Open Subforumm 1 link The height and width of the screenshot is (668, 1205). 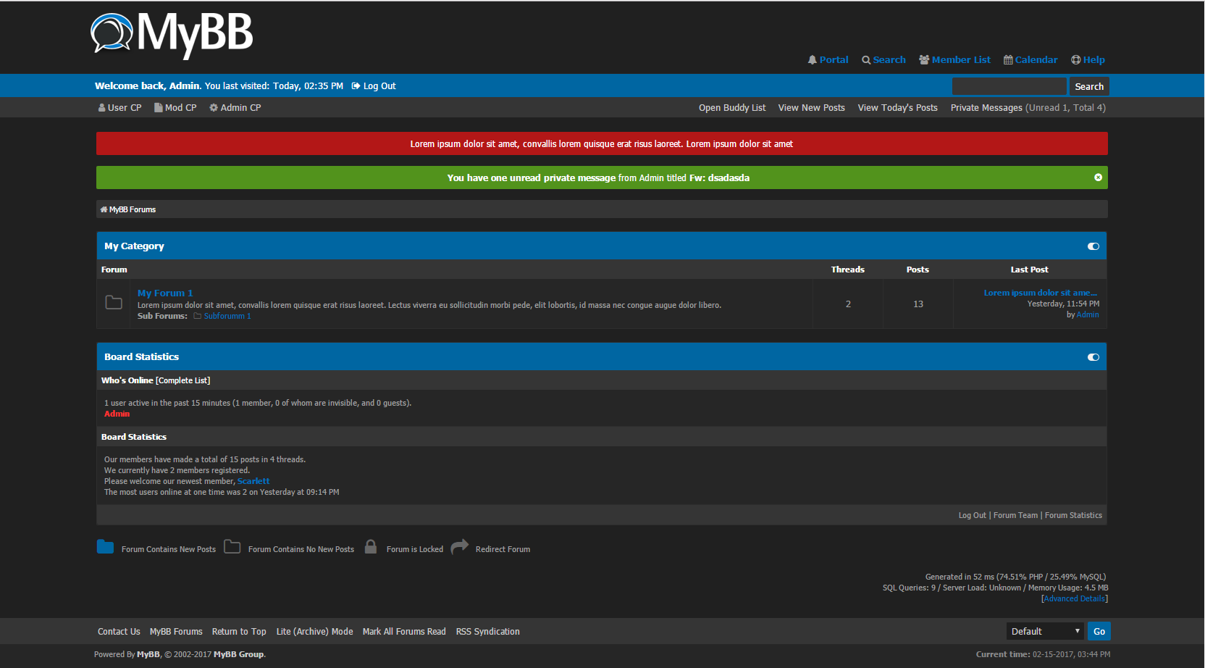tap(227, 316)
